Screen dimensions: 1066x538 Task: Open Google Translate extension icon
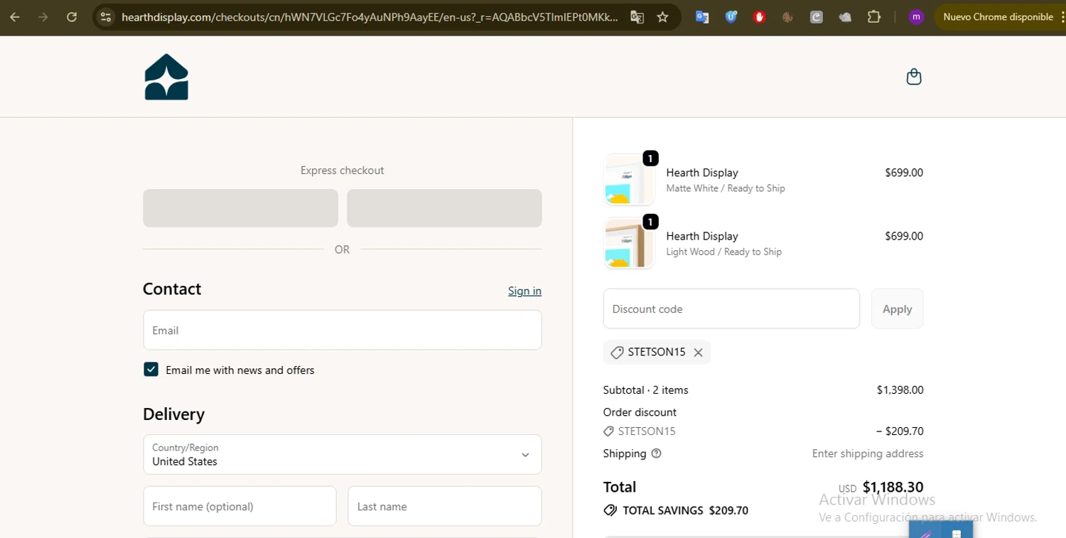coord(701,17)
